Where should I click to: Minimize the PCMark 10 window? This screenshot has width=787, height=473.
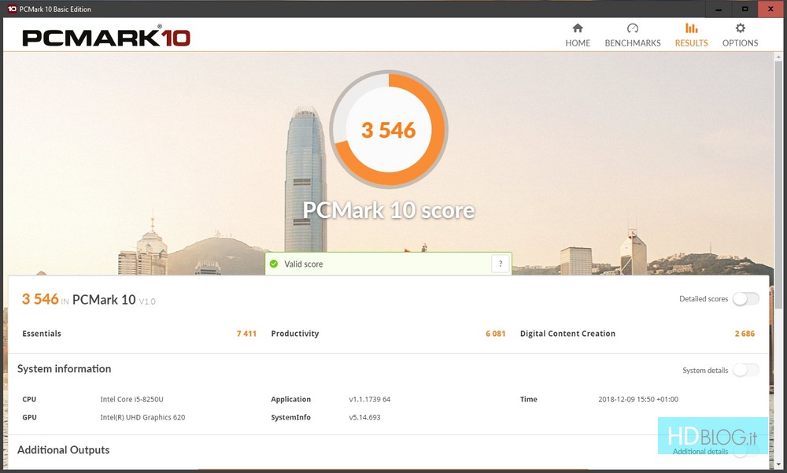pos(719,9)
